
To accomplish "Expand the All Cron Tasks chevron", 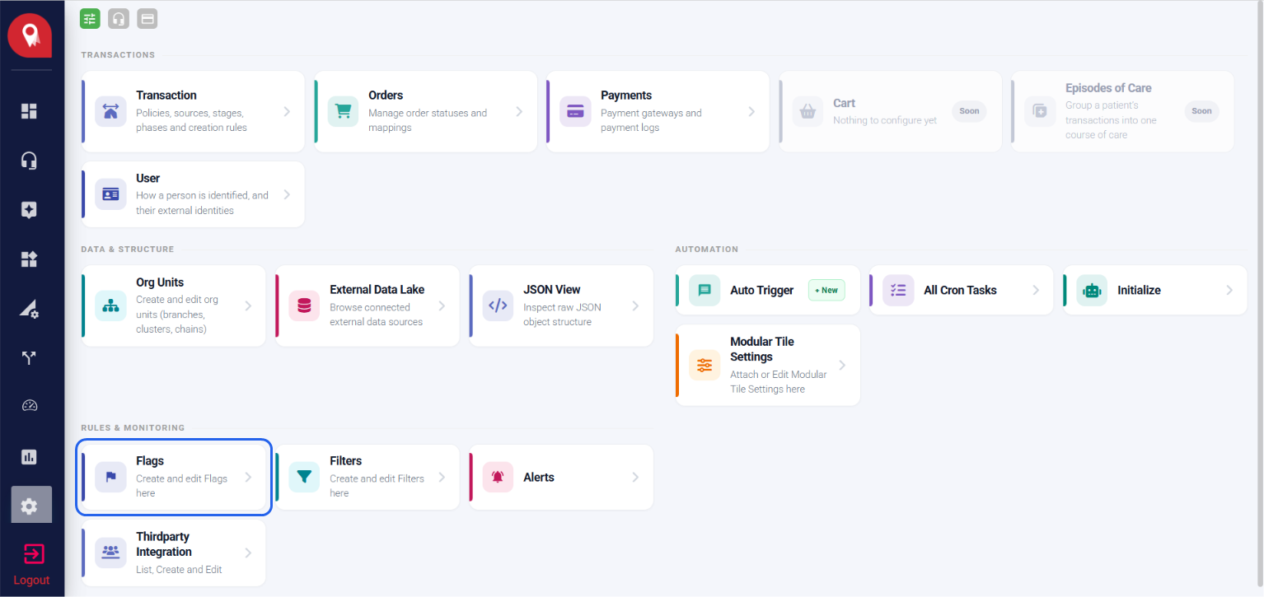I will (1036, 290).
